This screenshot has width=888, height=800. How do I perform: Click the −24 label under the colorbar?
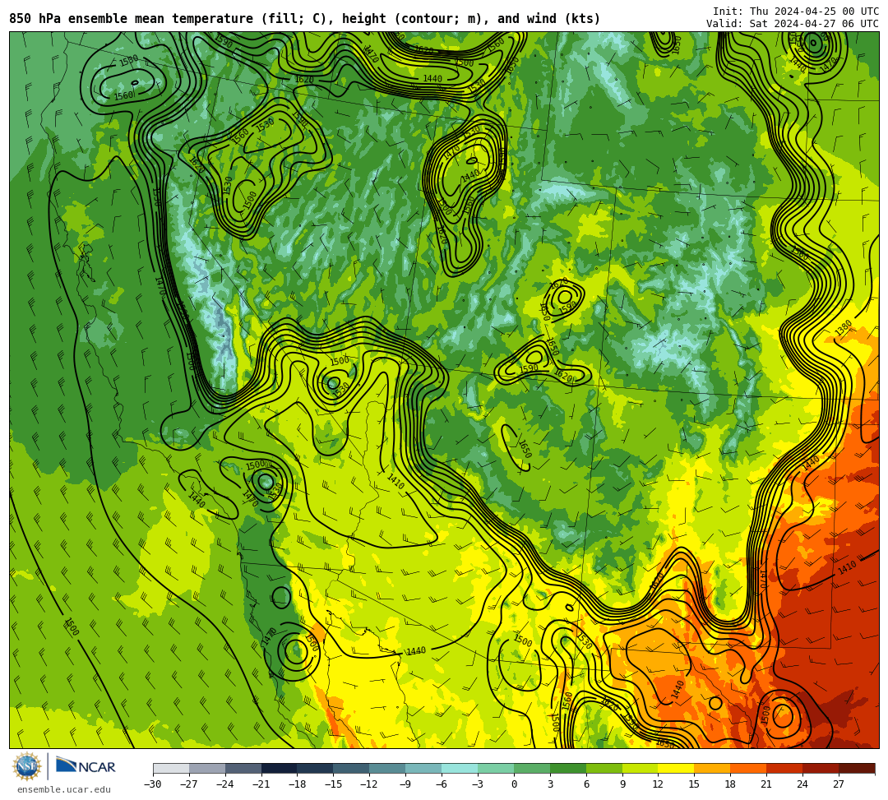coord(225,784)
